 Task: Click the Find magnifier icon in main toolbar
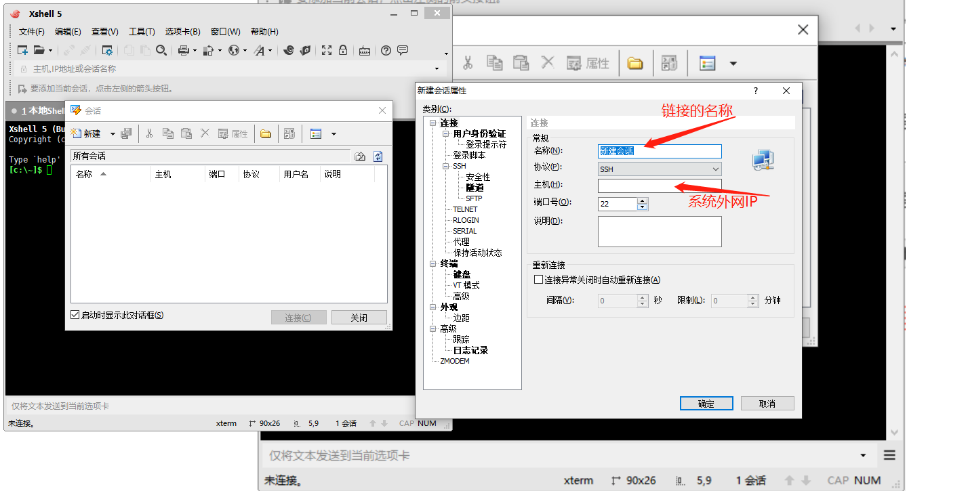tap(161, 50)
